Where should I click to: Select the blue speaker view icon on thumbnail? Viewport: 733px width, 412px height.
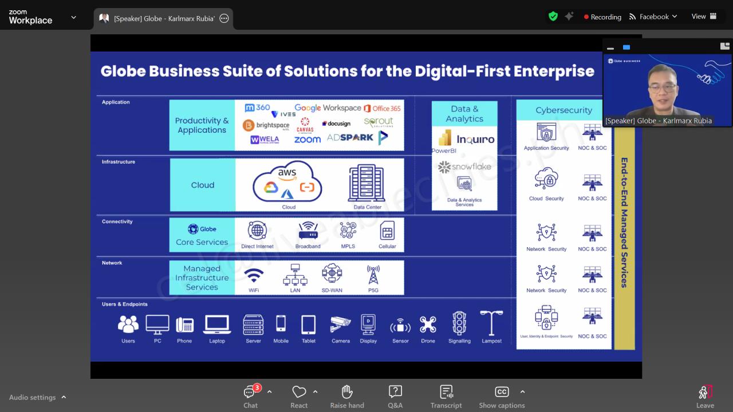click(626, 47)
